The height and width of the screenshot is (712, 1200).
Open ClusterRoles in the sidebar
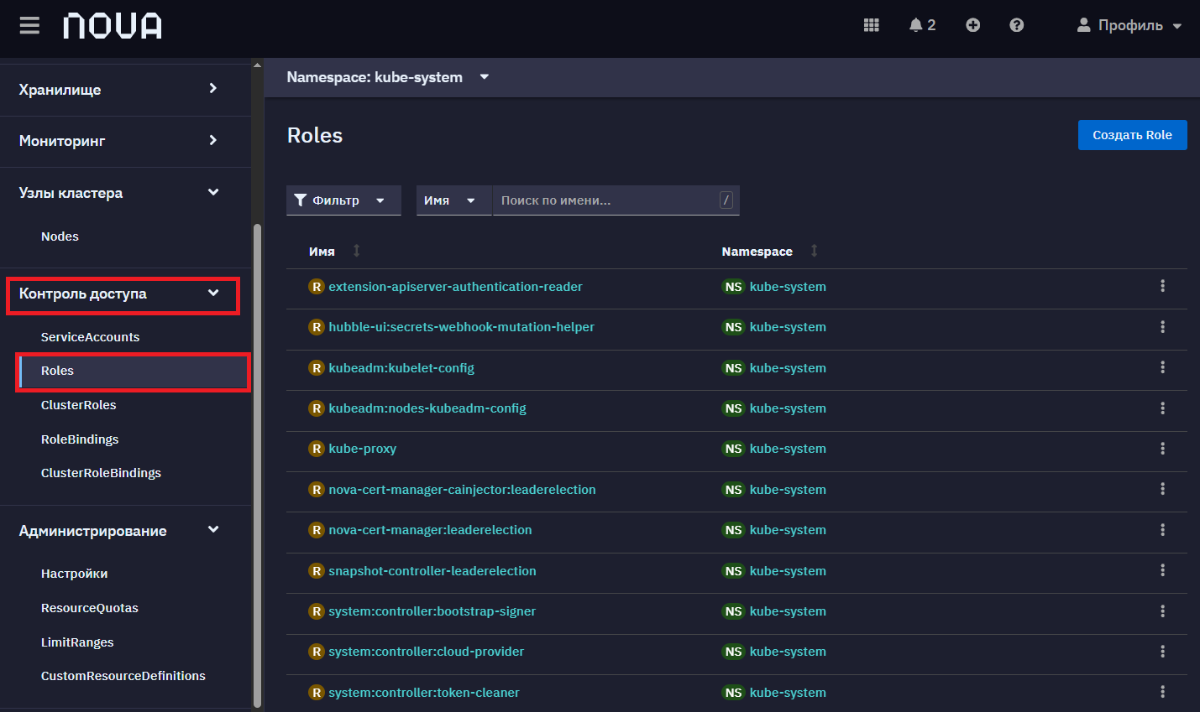pyautogui.click(x=78, y=405)
